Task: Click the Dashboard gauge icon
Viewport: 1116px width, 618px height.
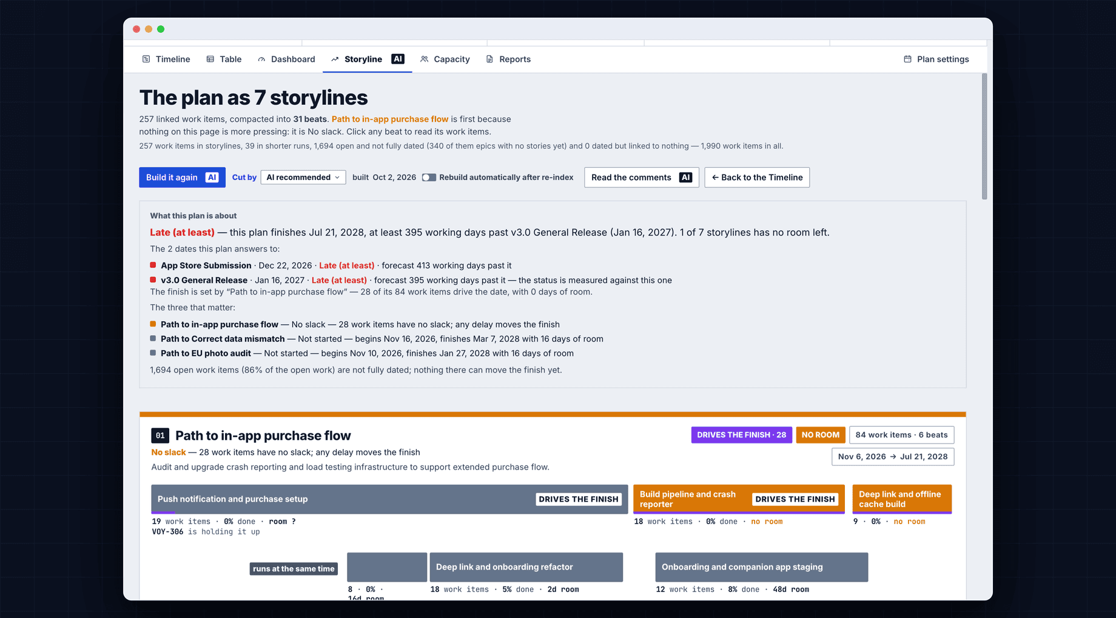Action: [261, 59]
